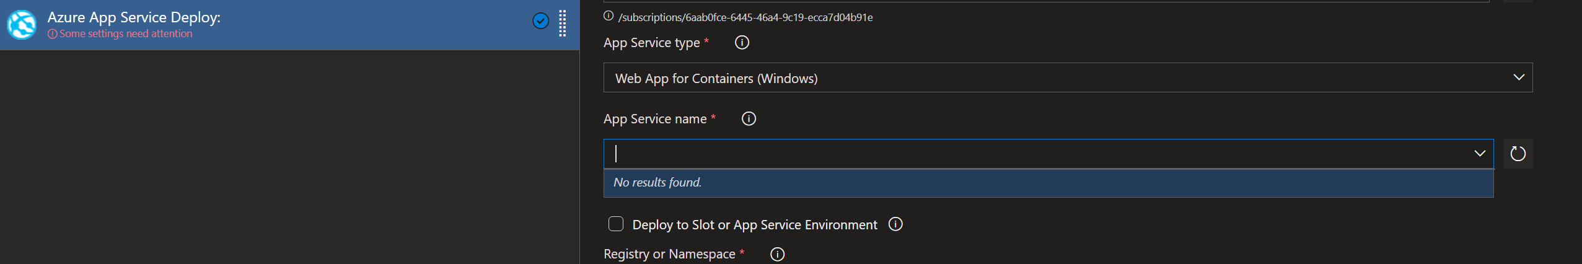This screenshot has height=264, width=1582.
Task: Select the Azure App Service Deploy task
Action: pyautogui.click(x=289, y=25)
